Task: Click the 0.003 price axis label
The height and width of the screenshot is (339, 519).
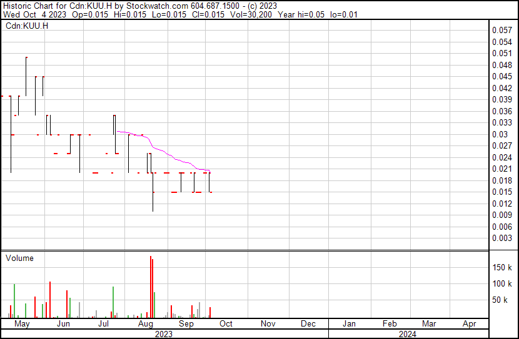Action: [x=502, y=238]
